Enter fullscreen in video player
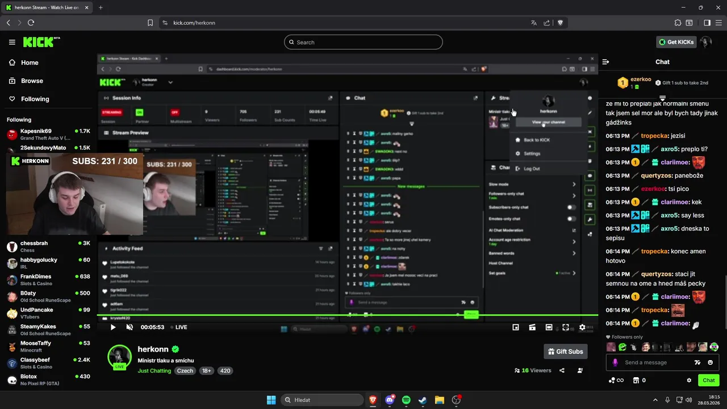The height and width of the screenshot is (409, 727). point(566,327)
